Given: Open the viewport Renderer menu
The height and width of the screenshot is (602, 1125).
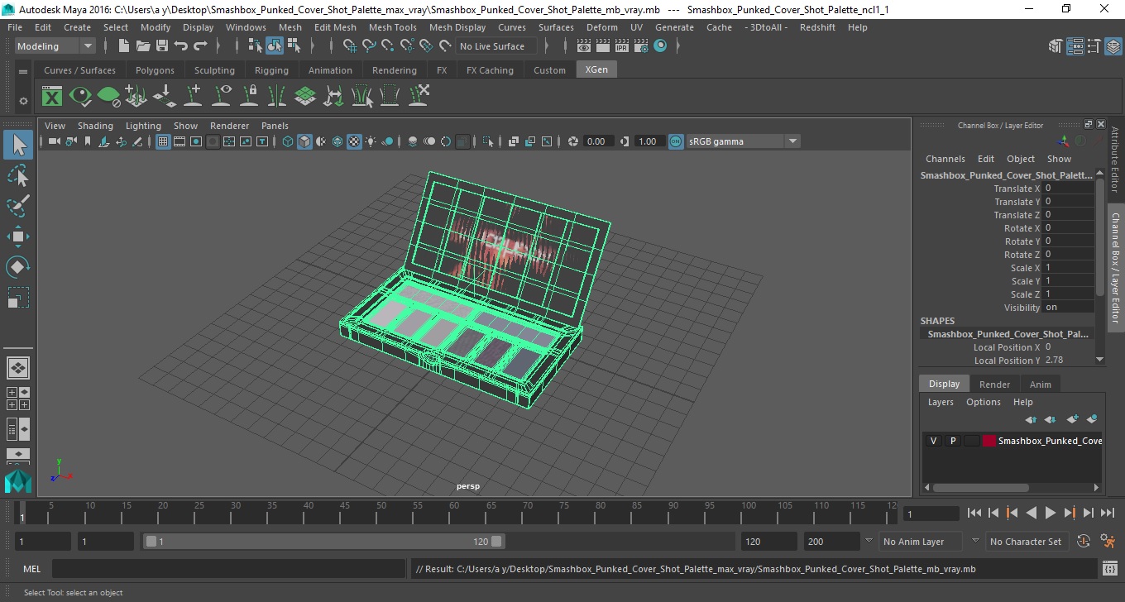Looking at the screenshot, I should [x=229, y=126].
